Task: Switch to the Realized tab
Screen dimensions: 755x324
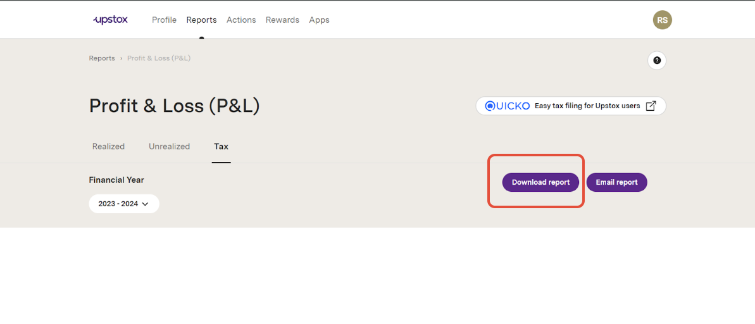Action: point(108,146)
